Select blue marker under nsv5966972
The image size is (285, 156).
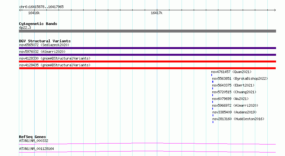coord(213,109)
